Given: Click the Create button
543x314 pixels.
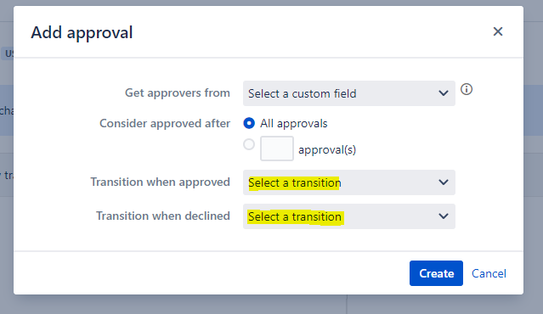Looking at the screenshot, I should pyautogui.click(x=436, y=273).
